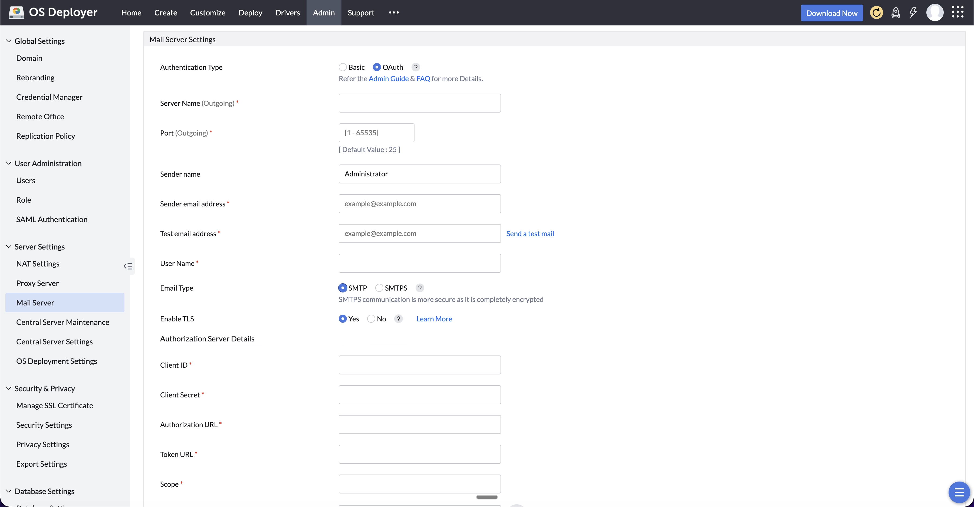Choose SMTPS as the email type
Screen dimensions: 974x507
(x=379, y=288)
